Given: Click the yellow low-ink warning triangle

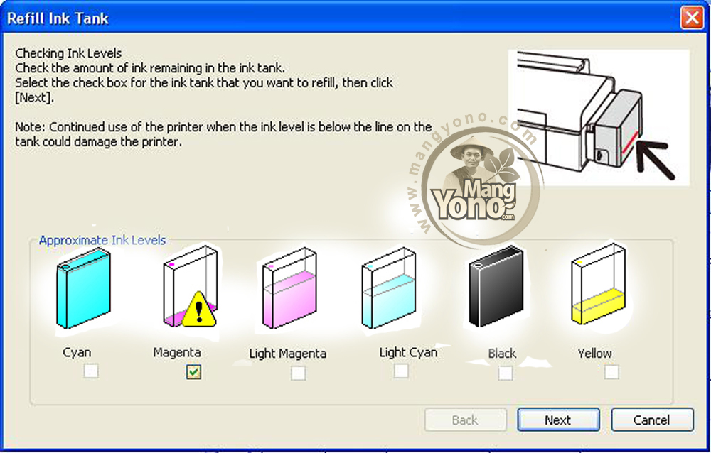Looking at the screenshot, I should [x=199, y=310].
